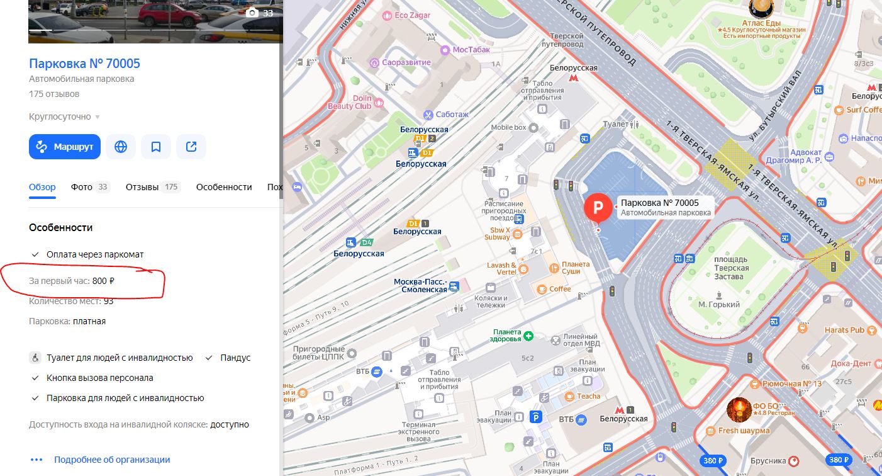Viewport: 882px width, 476px height.
Task: Click the Коляски и тележки map label
Action: click(489, 302)
